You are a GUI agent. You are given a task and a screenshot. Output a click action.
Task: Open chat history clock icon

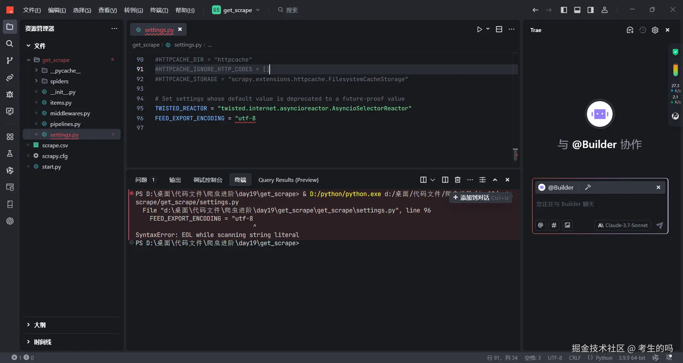coord(643,30)
